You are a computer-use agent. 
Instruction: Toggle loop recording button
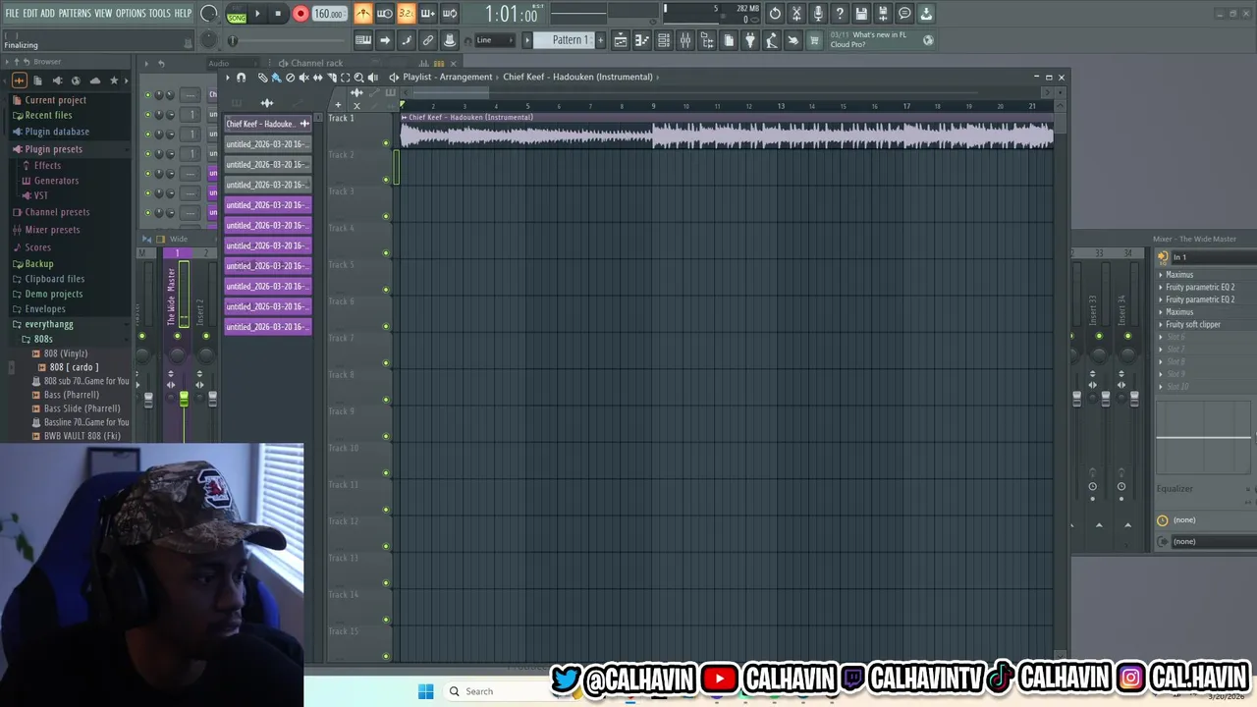pyautogui.click(x=449, y=14)
